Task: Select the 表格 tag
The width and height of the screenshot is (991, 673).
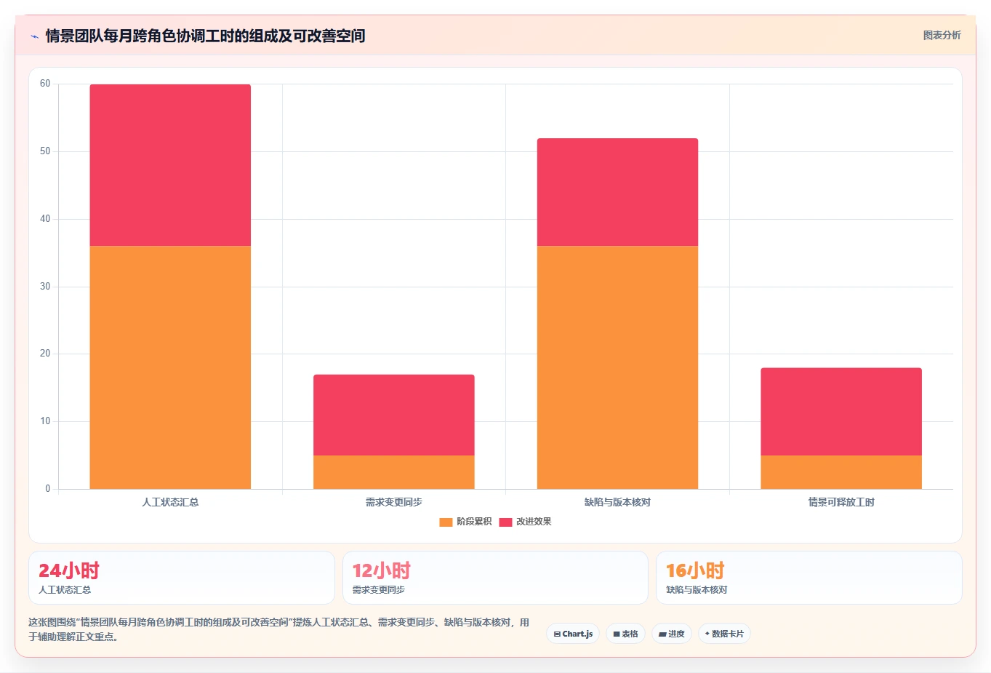Action: pyautogui.click(x=625, y=634)
